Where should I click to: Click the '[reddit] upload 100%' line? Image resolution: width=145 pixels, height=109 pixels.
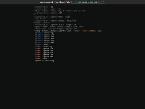[44, 57]
